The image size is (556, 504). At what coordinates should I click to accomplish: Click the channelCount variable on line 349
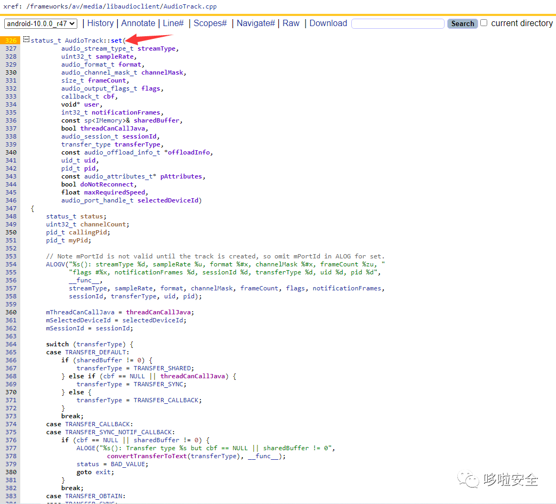103,224
